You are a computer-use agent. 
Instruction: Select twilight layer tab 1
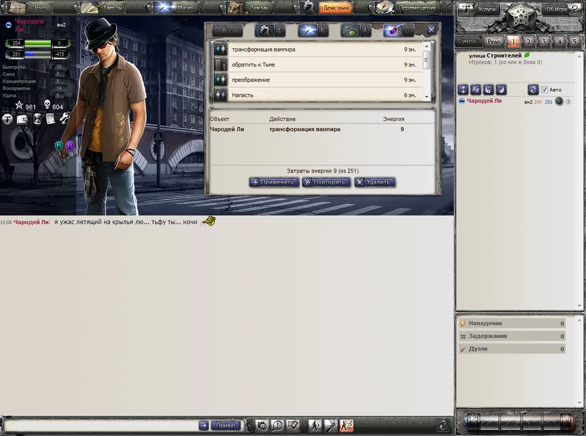click(x=513, y=42)
